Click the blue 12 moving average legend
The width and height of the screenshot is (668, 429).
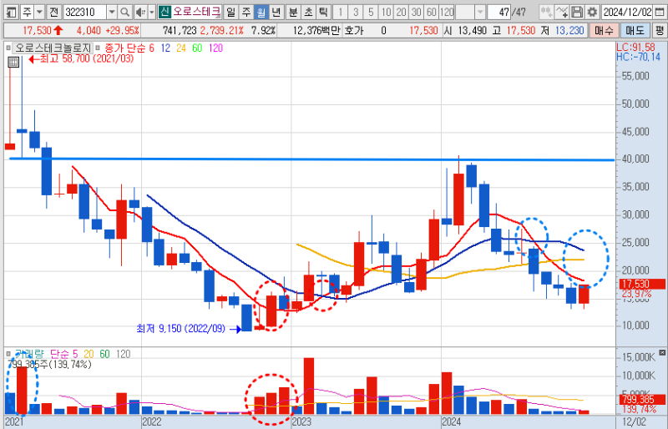[165, 48]
